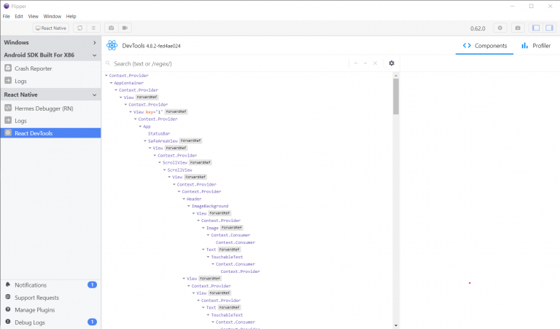Collapse the React Native sidebar section
560x329 pixels.
[95, 95]
